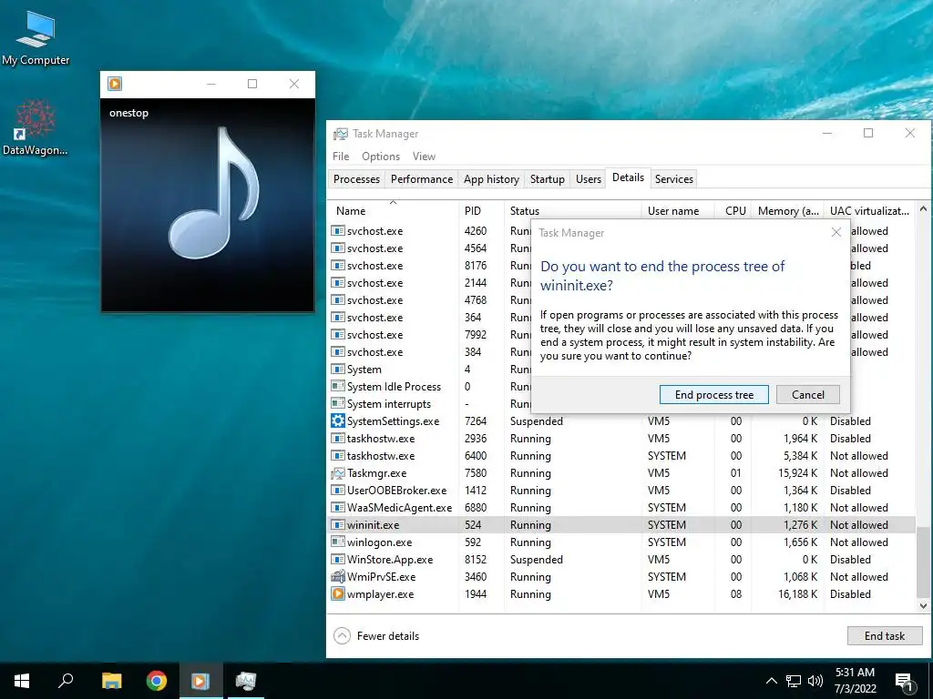The image size is (933, 699).
Task: Open File Explorer from taskbar
Action: tap(112, 681)
